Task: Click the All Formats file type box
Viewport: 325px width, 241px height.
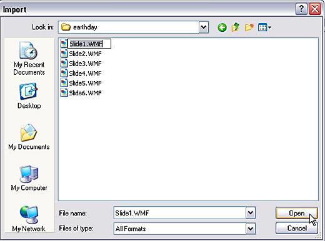Action: point(180,229)
